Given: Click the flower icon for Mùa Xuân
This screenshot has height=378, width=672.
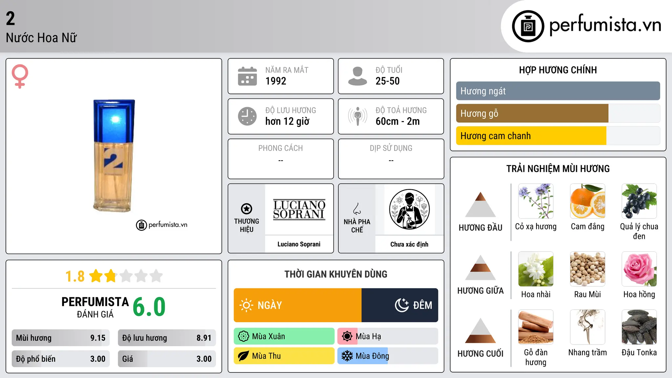Looking at the screenshot, I should coord(243,336).
